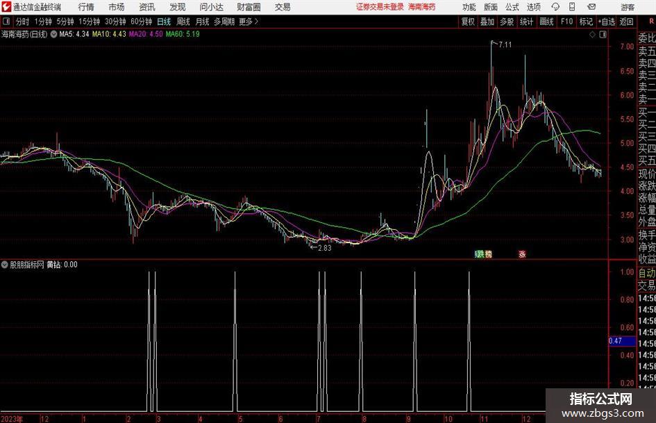Expand the MA indicator settings circle icon
This screenshot has height=423, width=656.
click(x=54, y=34)
